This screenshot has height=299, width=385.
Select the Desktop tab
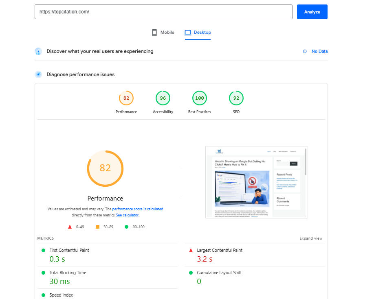(198, 33)
